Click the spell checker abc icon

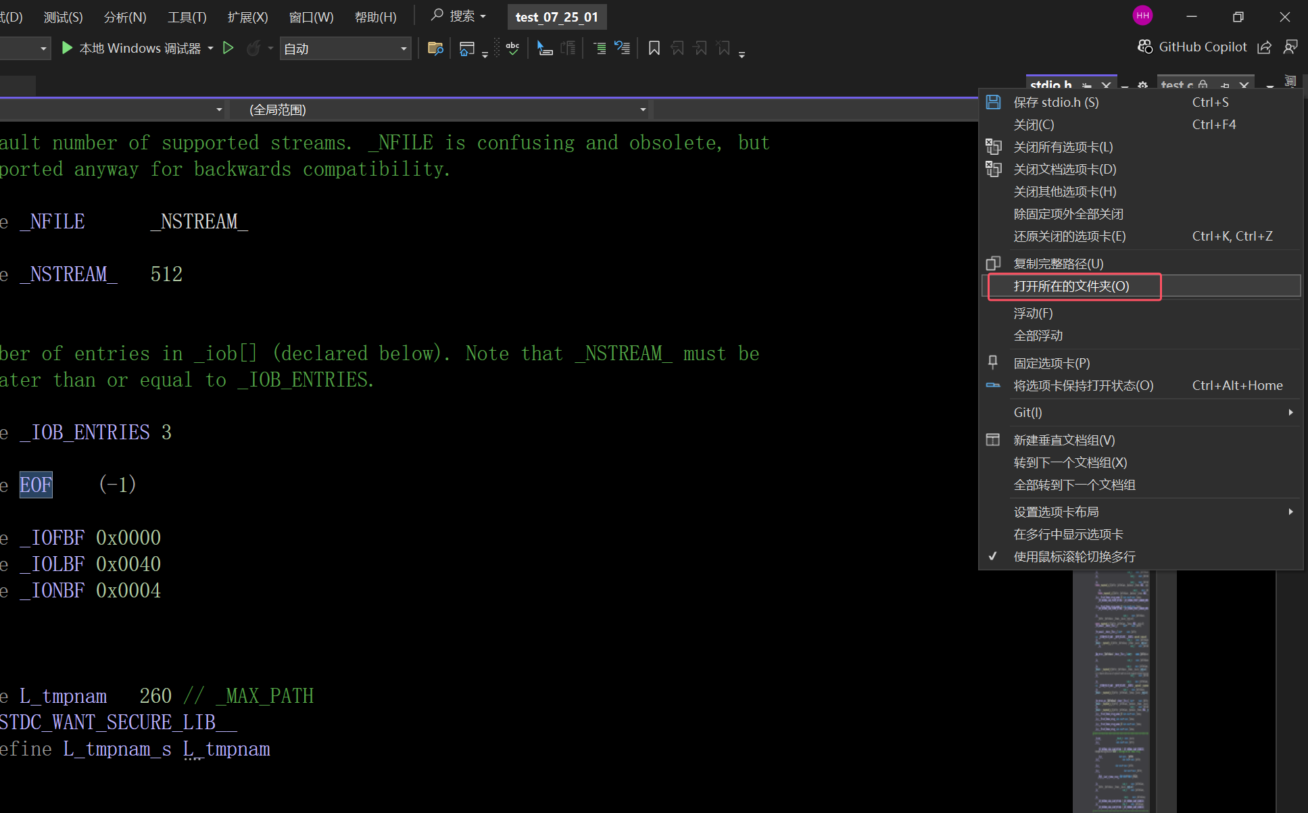(512, 49)
